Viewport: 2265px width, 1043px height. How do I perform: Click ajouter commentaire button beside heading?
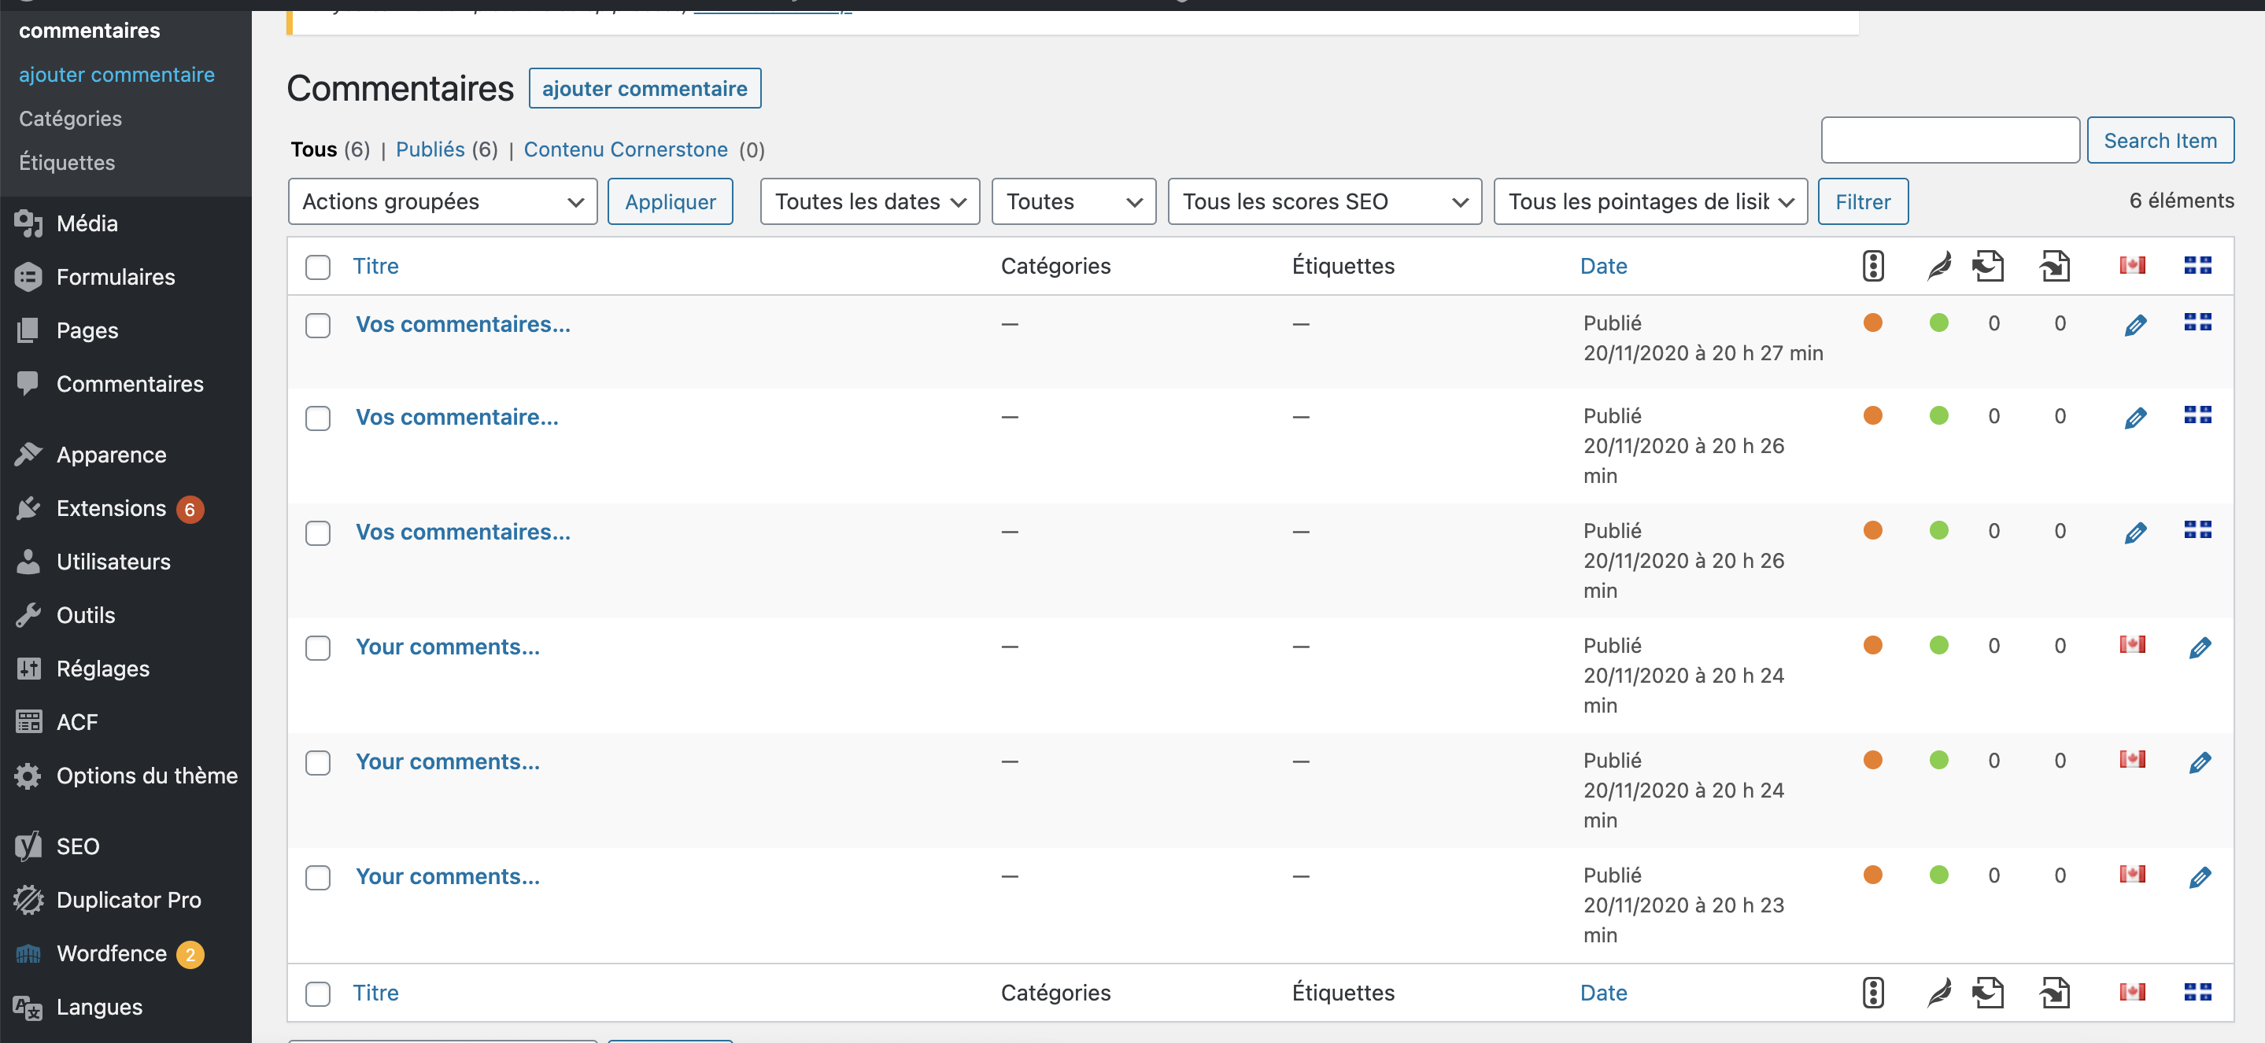(644, 89)
